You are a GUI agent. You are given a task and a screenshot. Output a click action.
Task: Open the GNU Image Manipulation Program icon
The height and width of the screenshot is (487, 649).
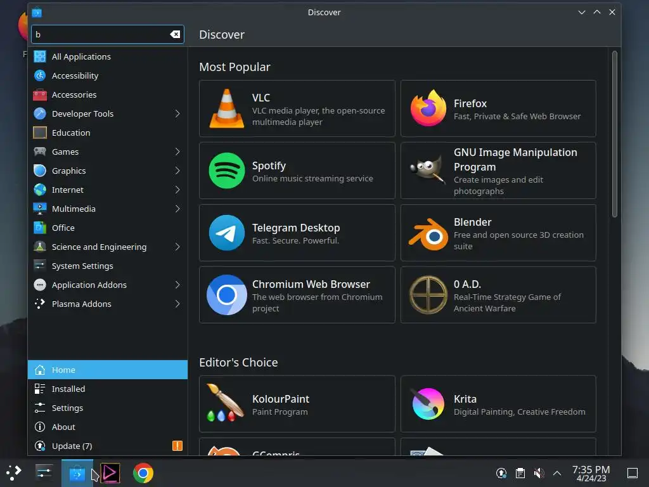point(428,170)
